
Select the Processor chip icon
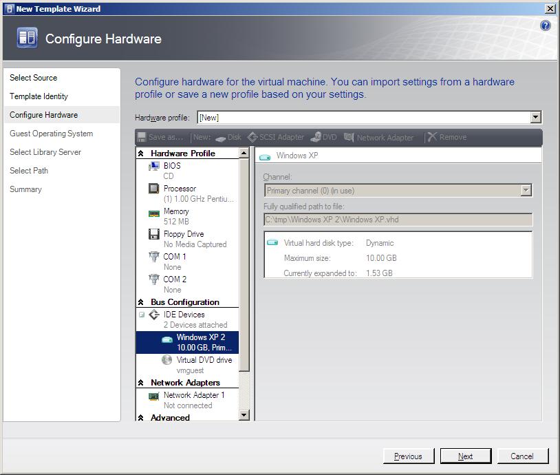pos(154,189)
